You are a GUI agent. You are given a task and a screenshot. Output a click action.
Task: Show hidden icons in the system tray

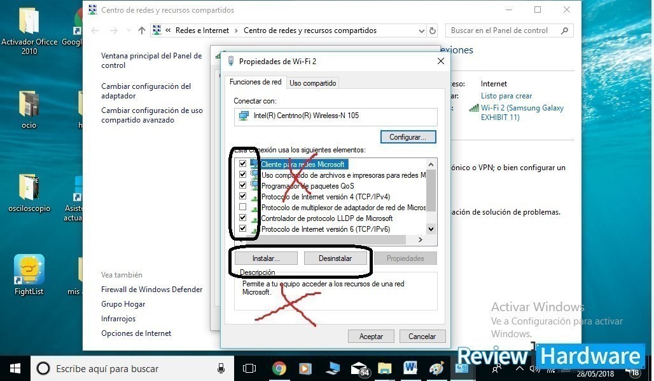coord(519,368)
